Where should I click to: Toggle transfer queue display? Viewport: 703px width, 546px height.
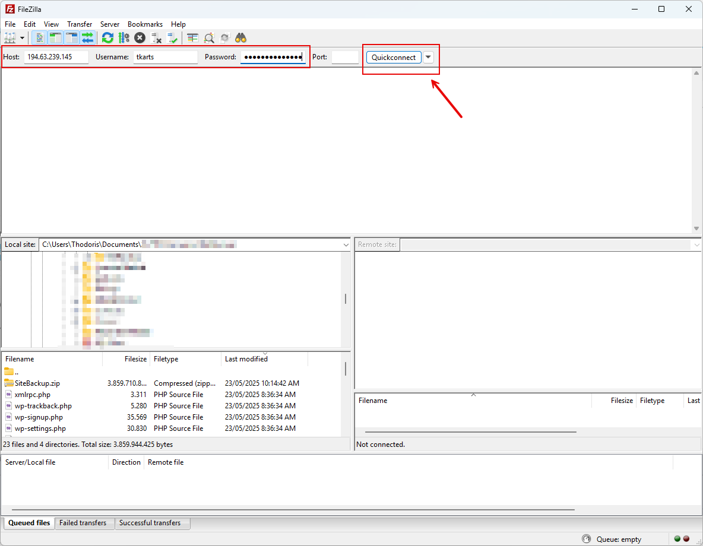[x=87, y=38]
